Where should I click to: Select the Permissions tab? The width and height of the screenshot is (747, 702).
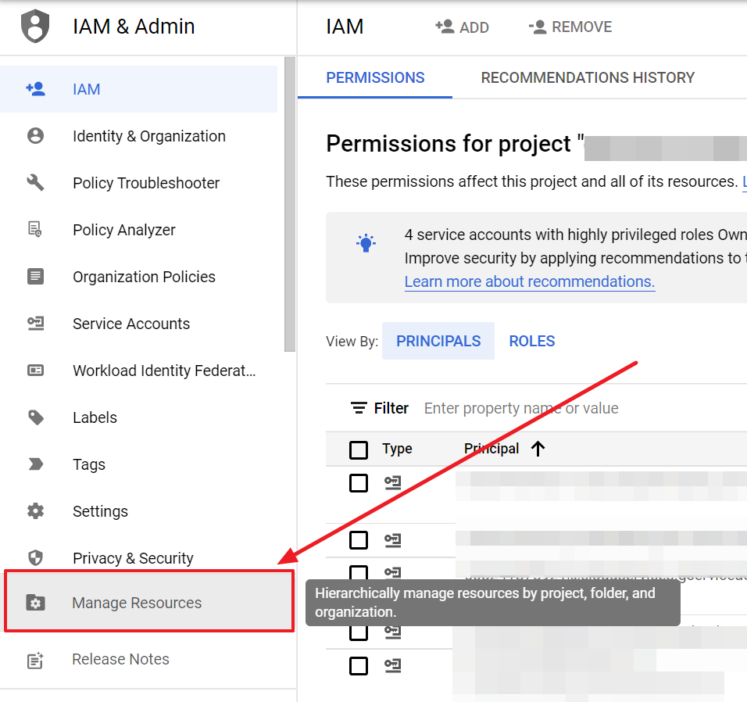point(375,77)
